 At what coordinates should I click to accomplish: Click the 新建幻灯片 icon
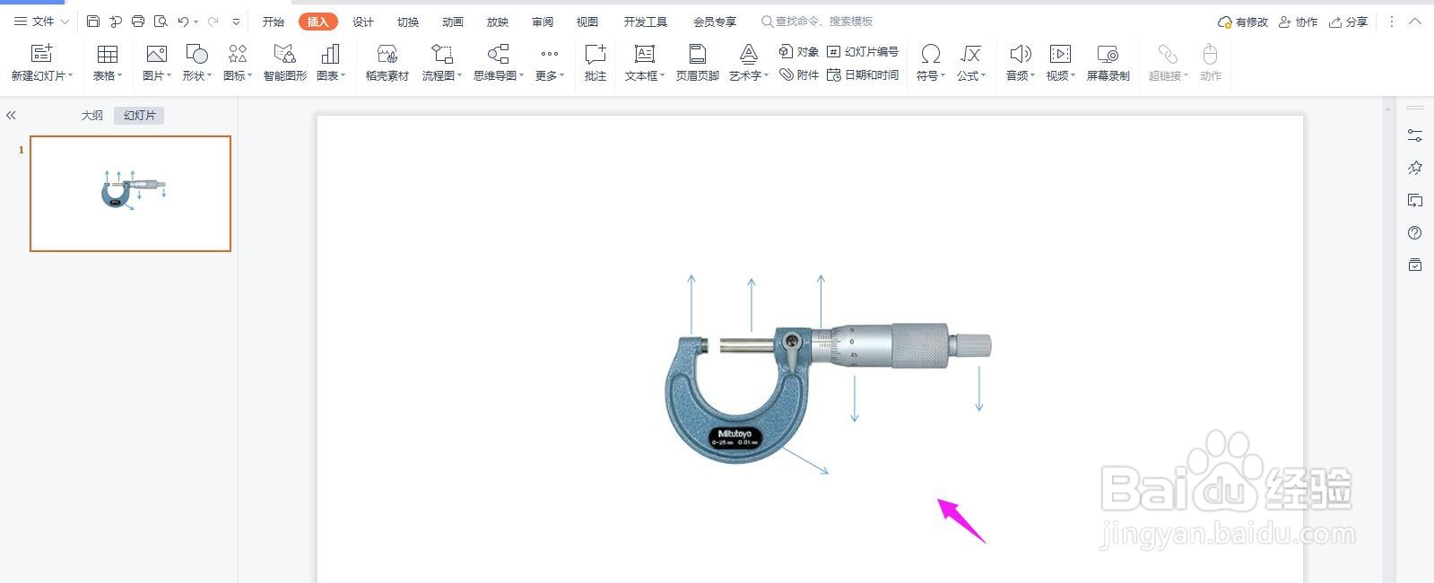tap(42, 54)
